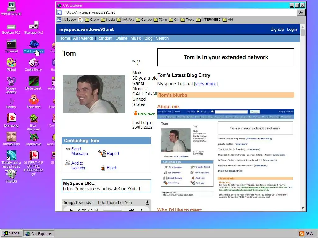Viewport: 318px width, 238px height.
Task: Open the Start menu button
Action: click(11, 233)
